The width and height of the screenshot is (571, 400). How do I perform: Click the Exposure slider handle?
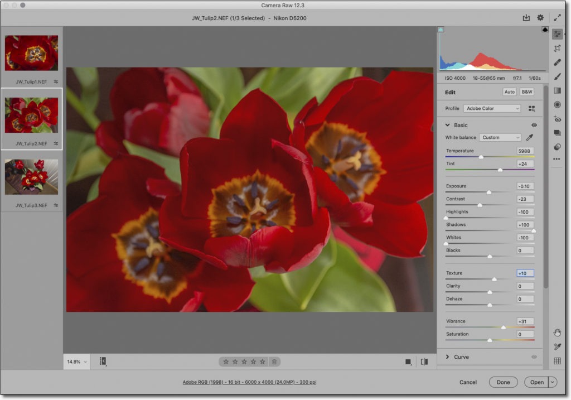(x=489, y=192)
